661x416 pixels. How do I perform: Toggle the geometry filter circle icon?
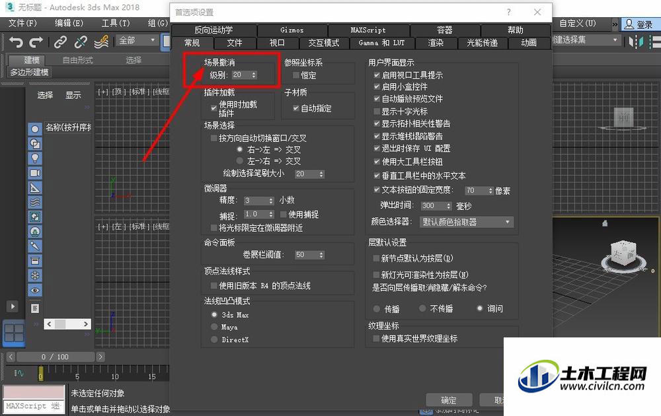point(35,129)
